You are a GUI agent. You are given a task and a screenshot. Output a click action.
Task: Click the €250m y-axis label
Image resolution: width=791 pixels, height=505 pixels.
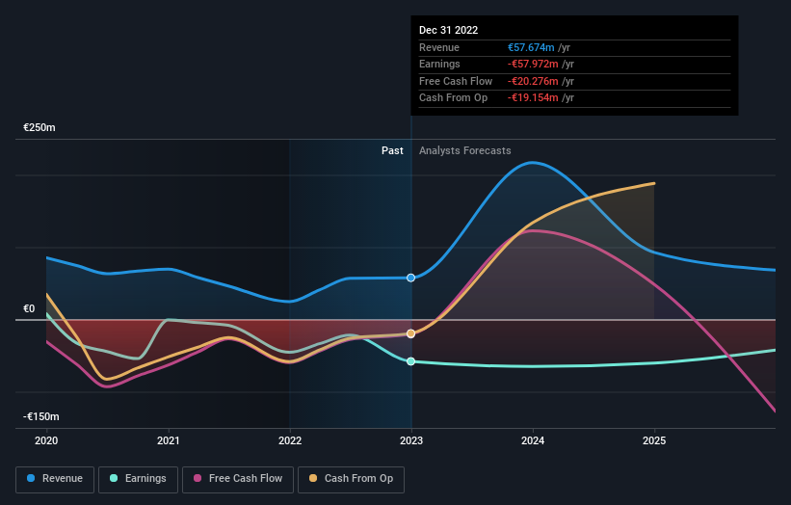[x=40, y=127]
